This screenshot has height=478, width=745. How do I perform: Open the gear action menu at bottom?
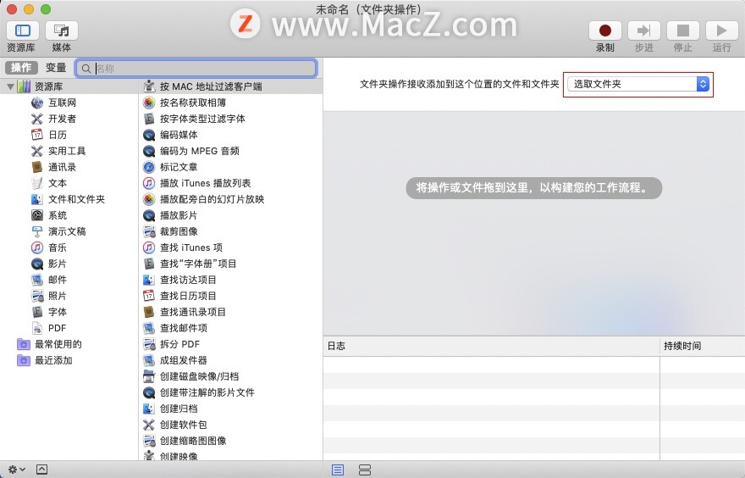[x=17, y=470]
